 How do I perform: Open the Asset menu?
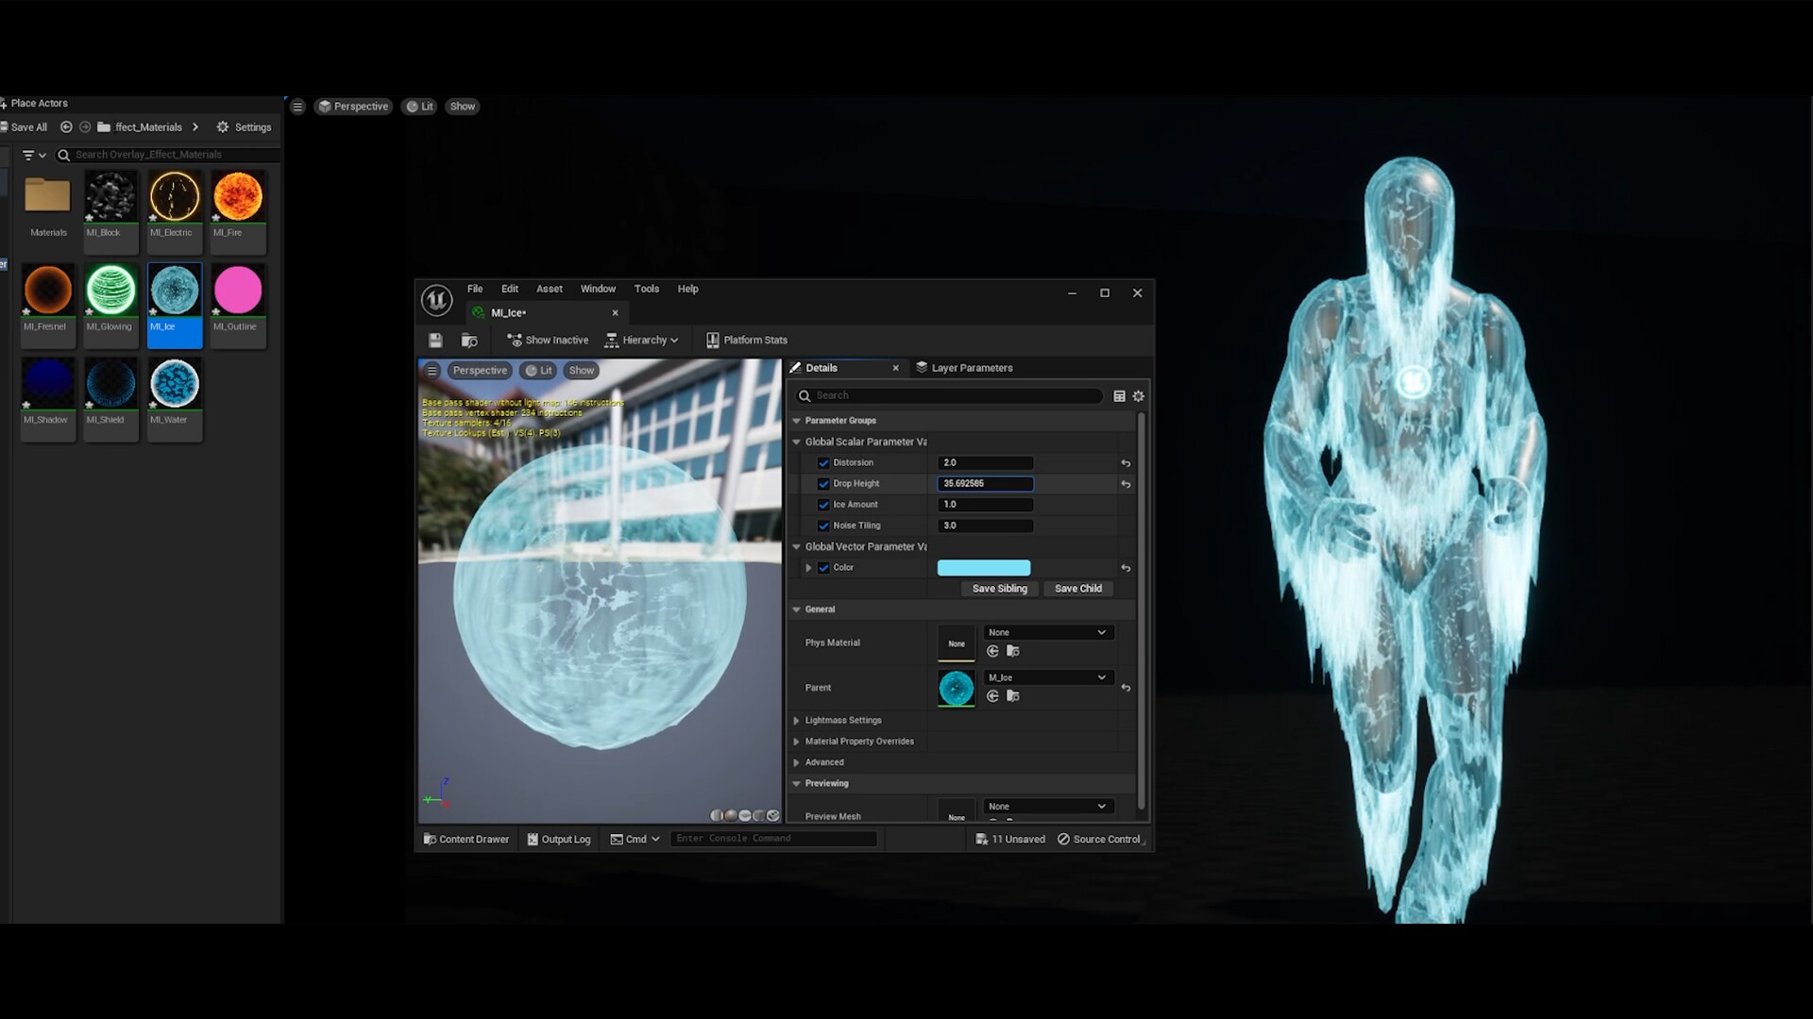(549, 289)
